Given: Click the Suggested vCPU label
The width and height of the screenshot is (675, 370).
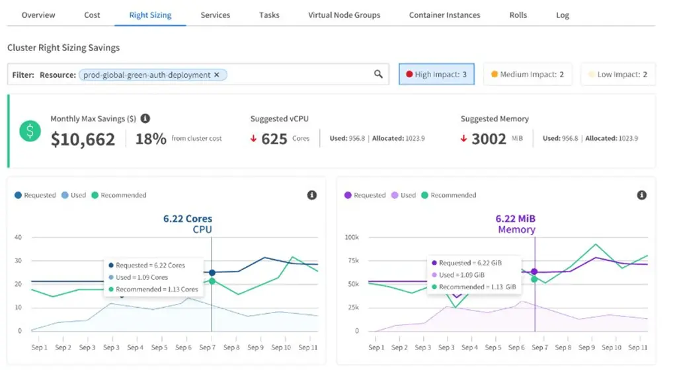Looking at the screenshot, I should tap(280, 118).
